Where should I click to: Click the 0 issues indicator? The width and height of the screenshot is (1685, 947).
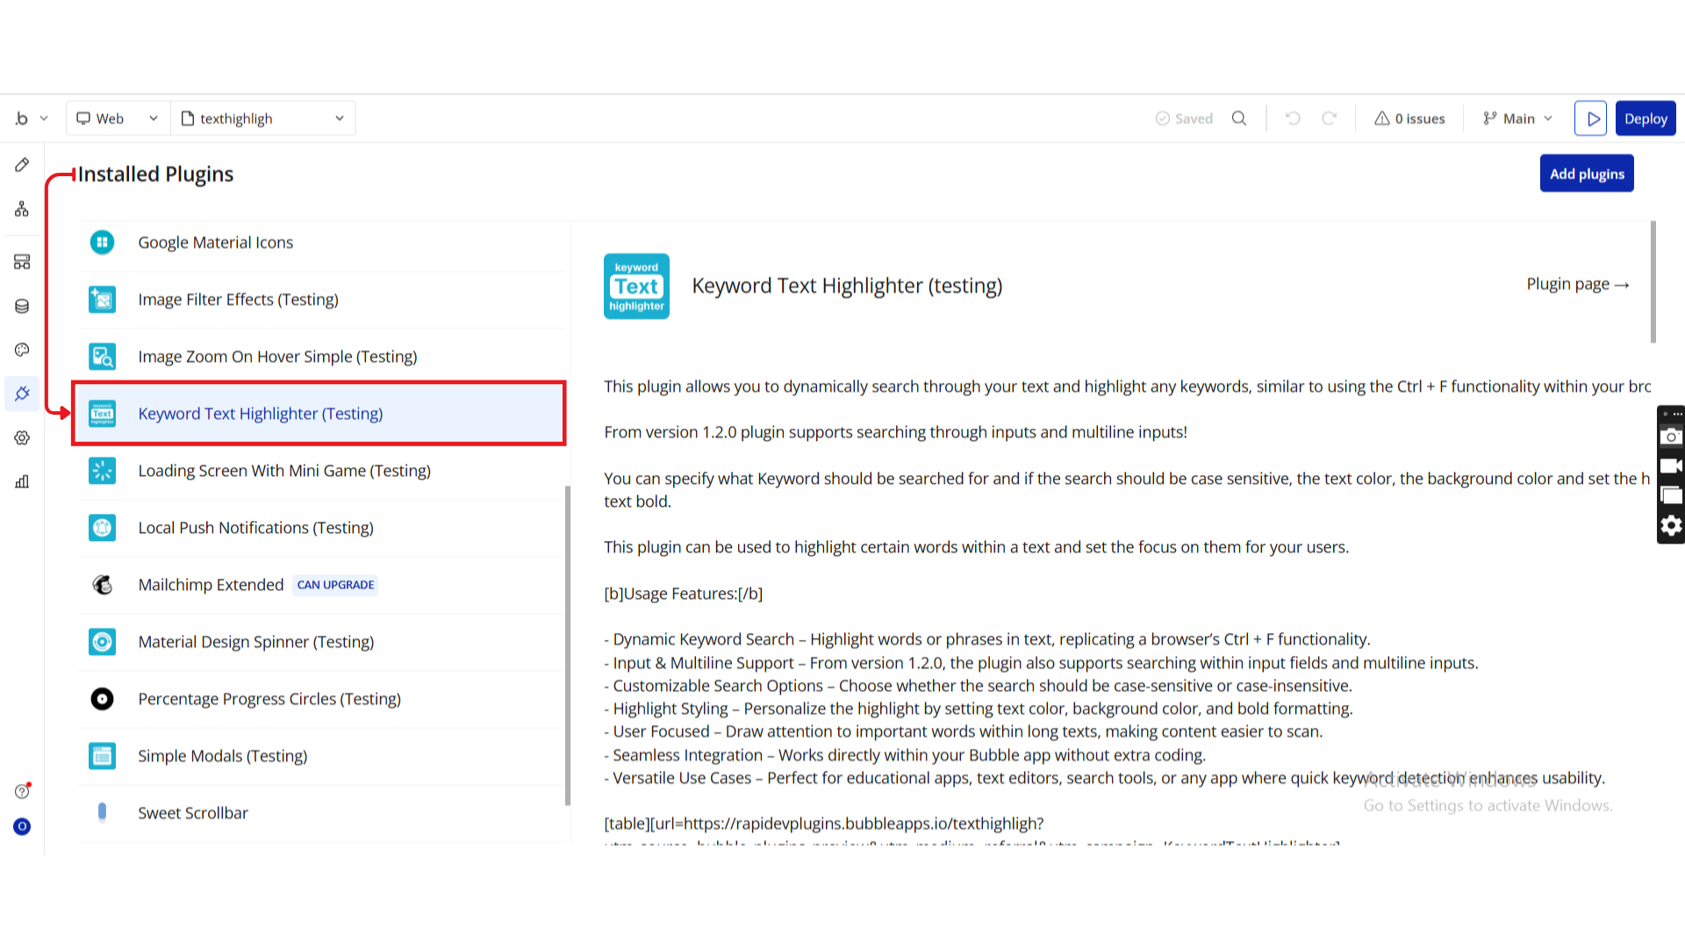(1409, 118)
